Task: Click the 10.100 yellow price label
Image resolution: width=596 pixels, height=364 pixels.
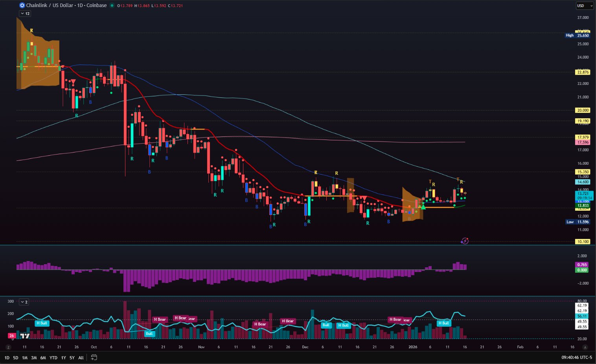Action: click(x=583, y=242)
